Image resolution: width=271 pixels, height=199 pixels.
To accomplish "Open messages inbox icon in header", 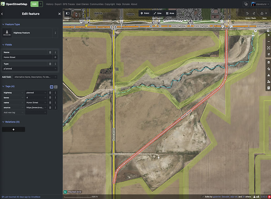I will 246,4.
